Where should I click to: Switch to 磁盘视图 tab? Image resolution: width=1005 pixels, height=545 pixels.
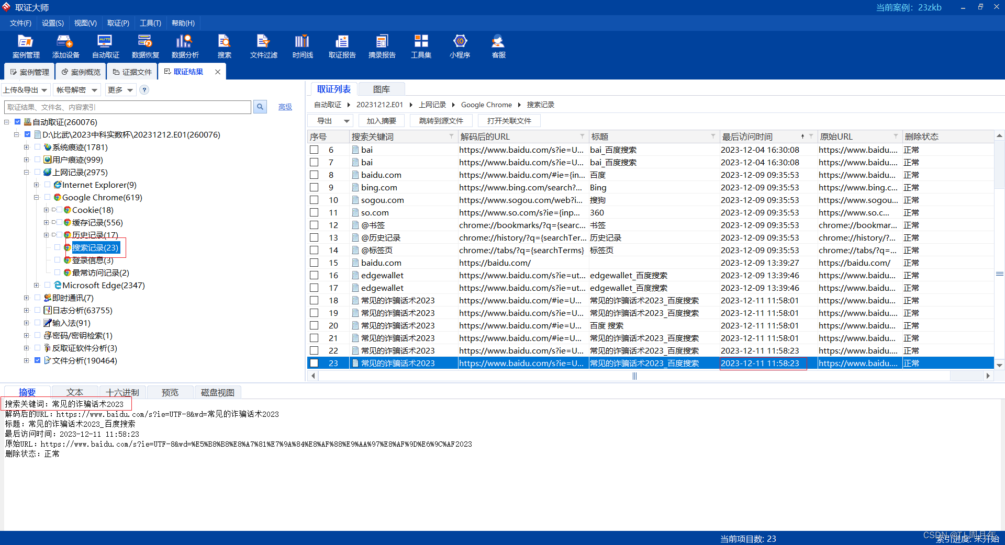point(218,392)
